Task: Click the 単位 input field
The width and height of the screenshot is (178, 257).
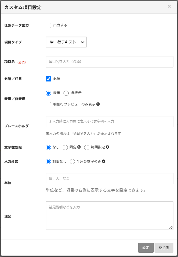Action: 110,178
